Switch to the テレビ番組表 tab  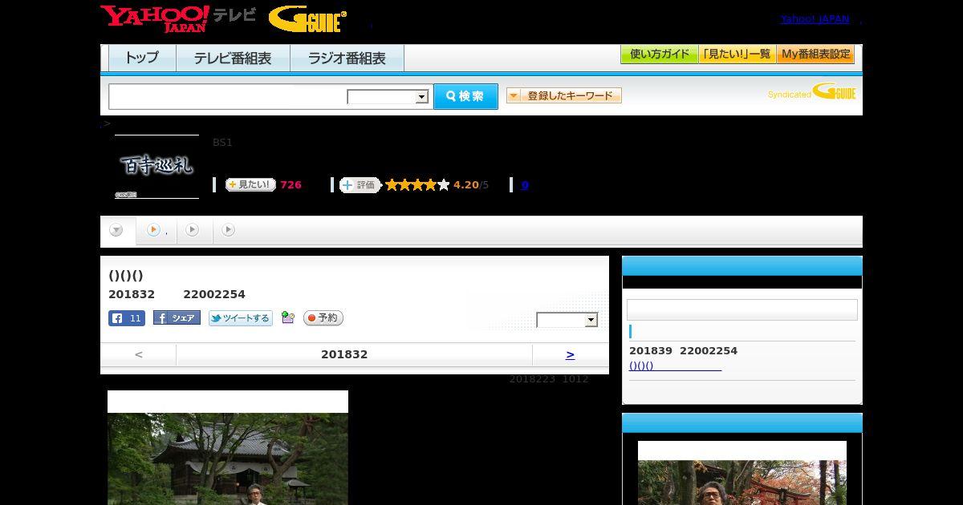coord(233,58)
